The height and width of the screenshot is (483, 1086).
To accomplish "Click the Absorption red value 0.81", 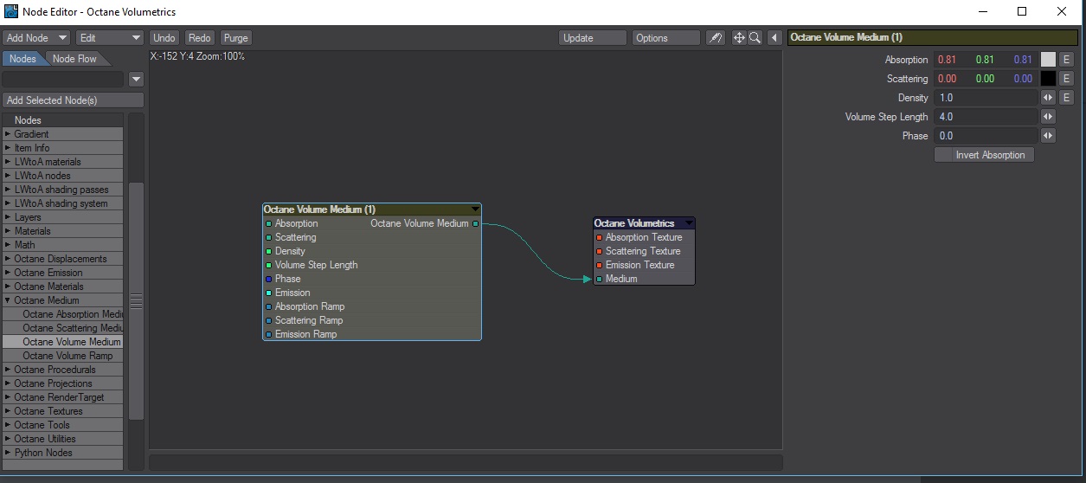I will coord(947,60).
